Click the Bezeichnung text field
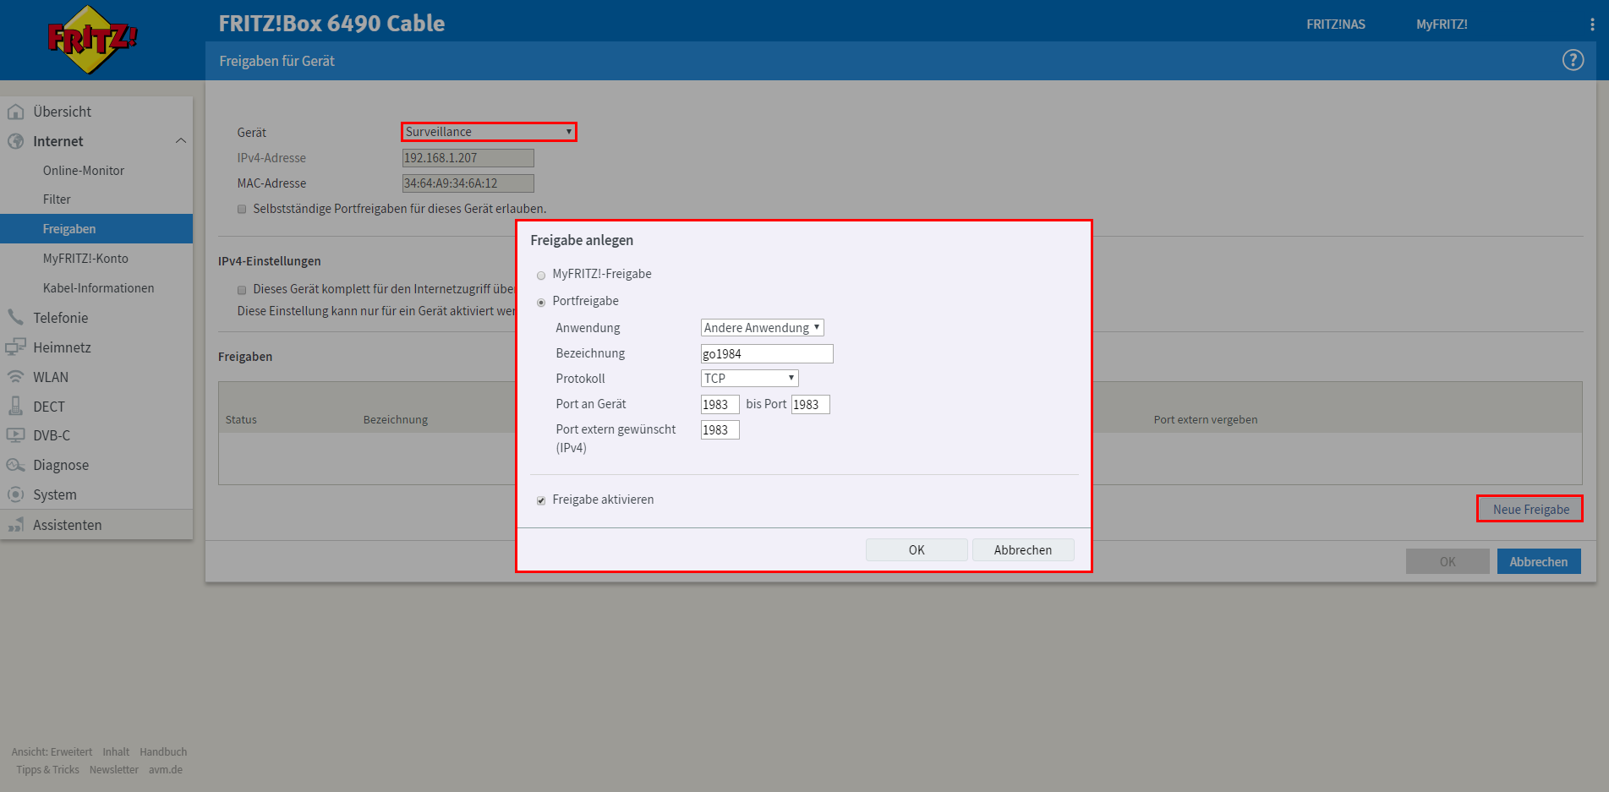Image resolution: width=1609 pixels, height=792 pixels. tap(766, 354)
